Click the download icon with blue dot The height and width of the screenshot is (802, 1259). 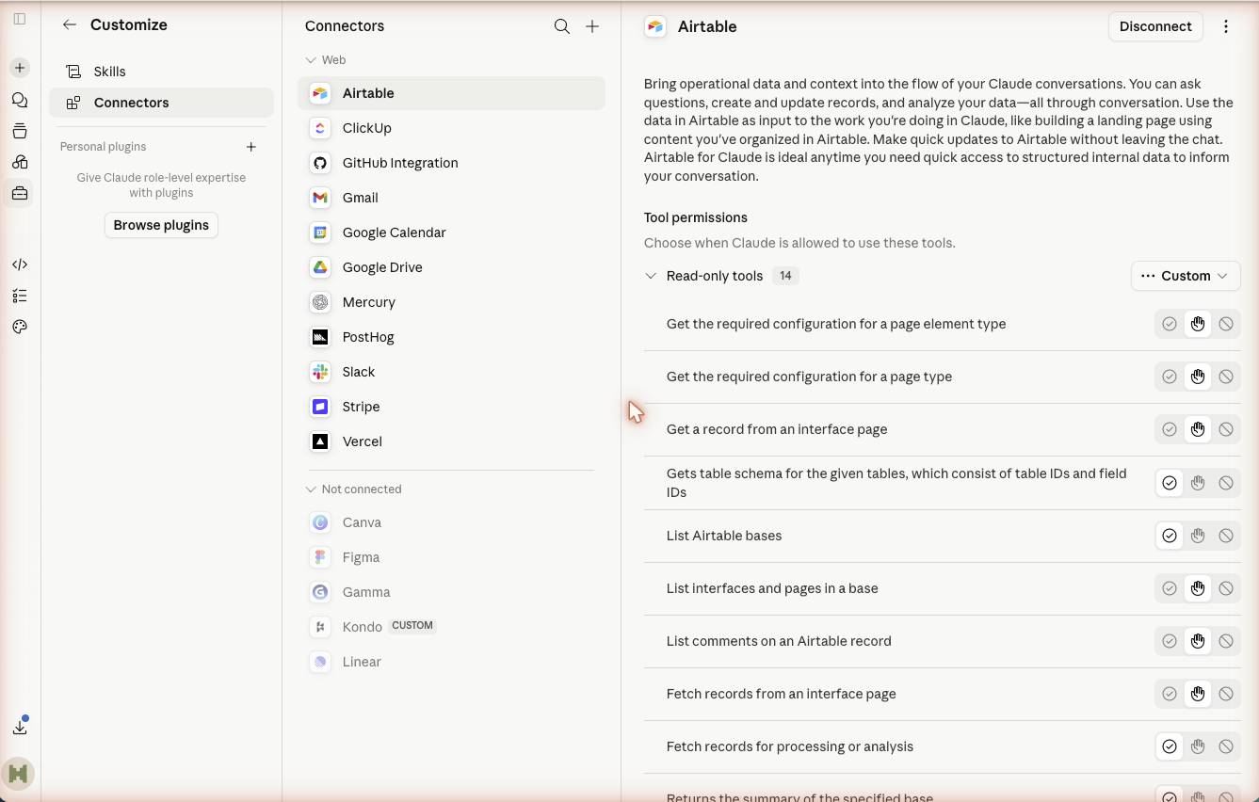click(20, 727)
